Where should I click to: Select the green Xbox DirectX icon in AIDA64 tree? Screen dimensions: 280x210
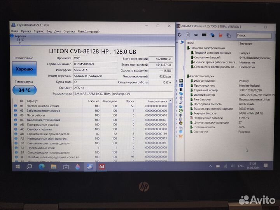181,111
